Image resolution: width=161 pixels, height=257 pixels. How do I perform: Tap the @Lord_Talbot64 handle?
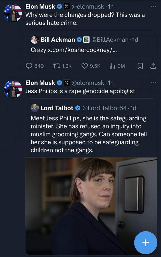105,108
